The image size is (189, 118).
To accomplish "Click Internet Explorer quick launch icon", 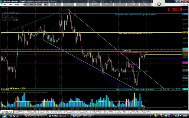I will (18, 116).
